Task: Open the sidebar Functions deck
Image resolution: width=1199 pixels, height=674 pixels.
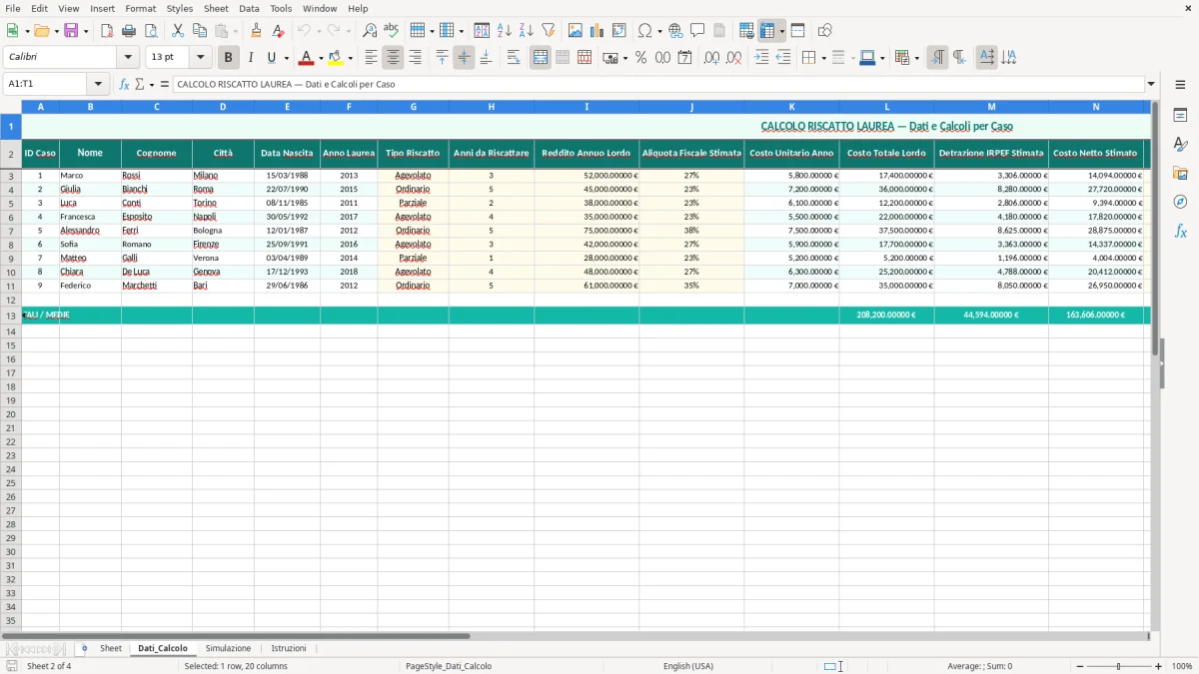Action: coord(1180,232)
